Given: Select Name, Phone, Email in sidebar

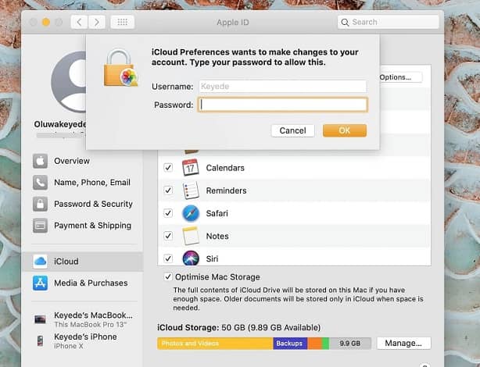Looking at the screenshot, I should coord(83,182).
